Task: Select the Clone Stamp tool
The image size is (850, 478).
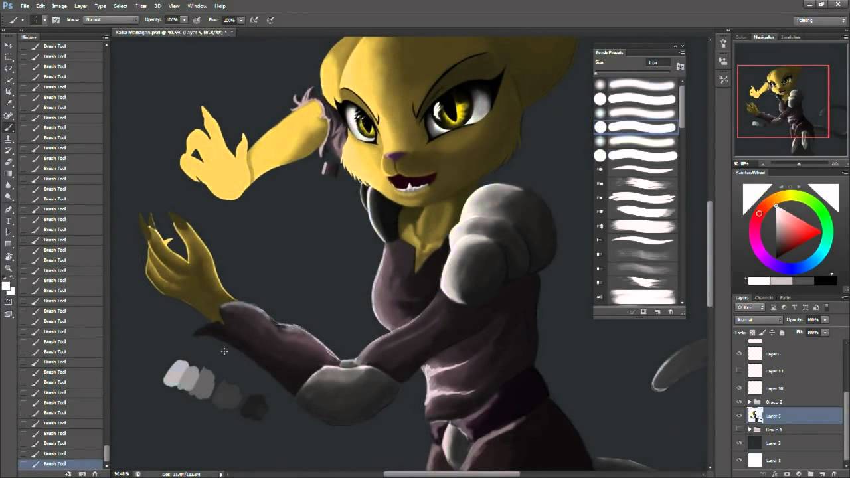Action: click(9, 139)
